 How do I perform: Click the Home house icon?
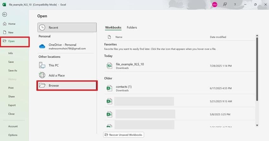tap(5, 24)
